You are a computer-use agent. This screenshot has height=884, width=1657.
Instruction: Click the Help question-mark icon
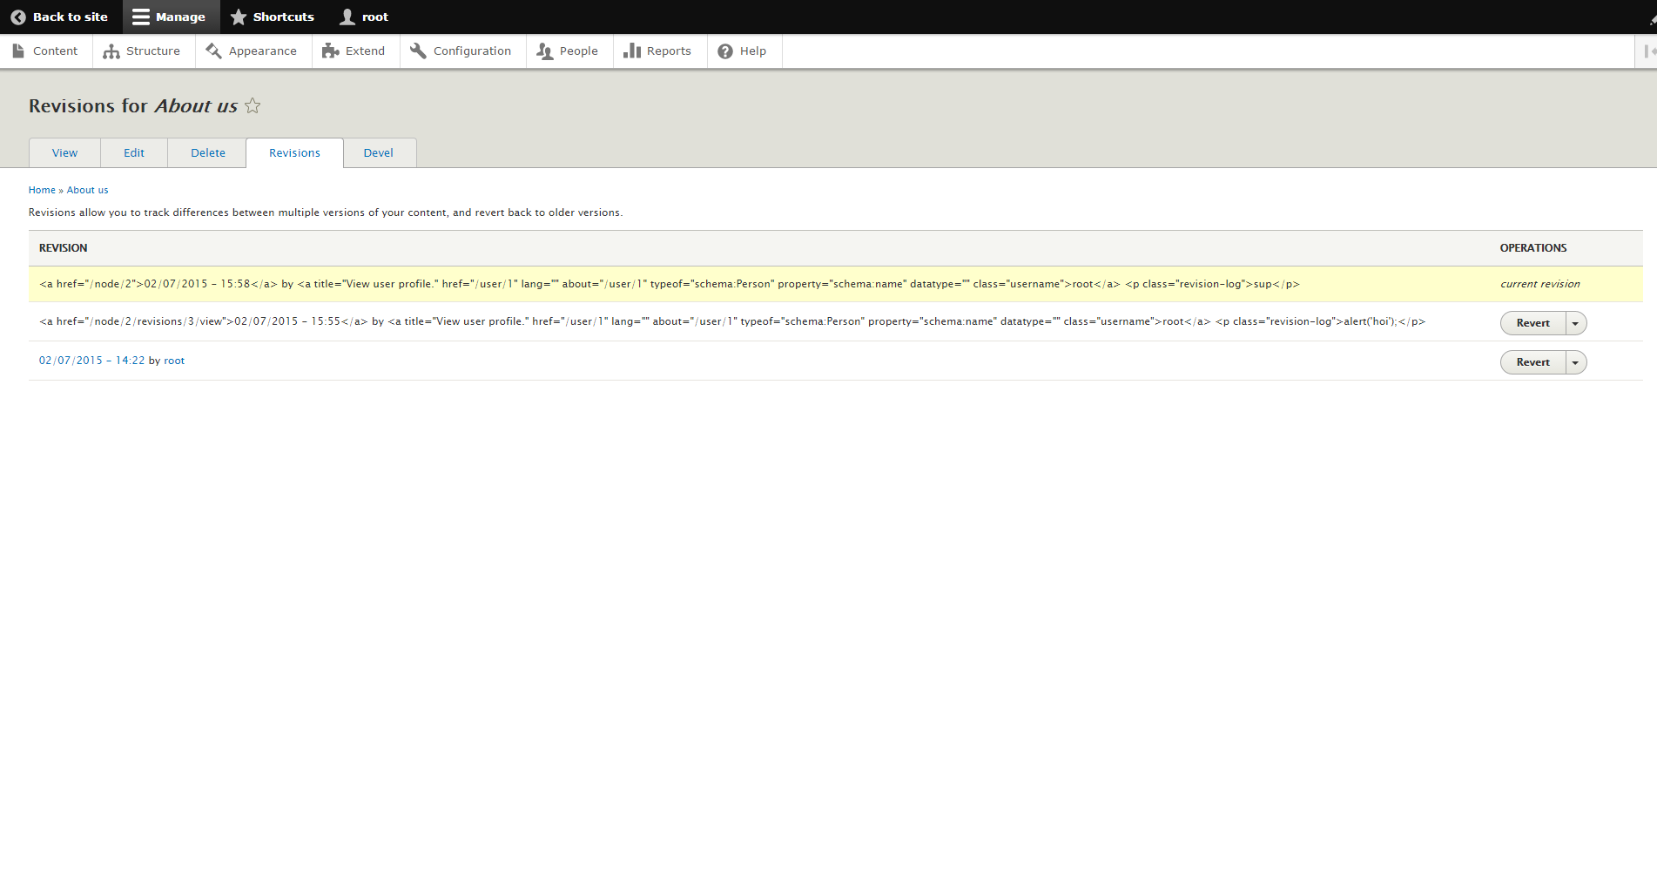click(x=724, y=51)
